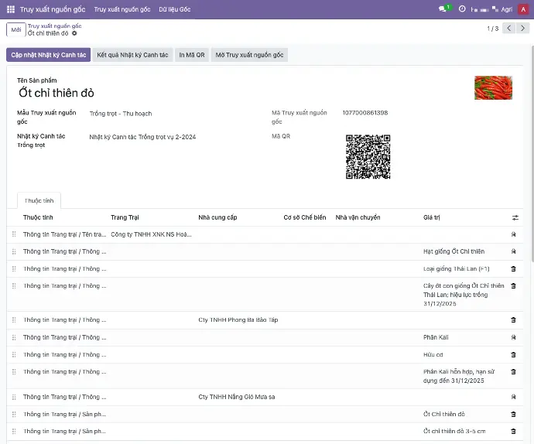
Task: Click drag handle of the 'Phân Kali' row
Action: pos(13,337)
